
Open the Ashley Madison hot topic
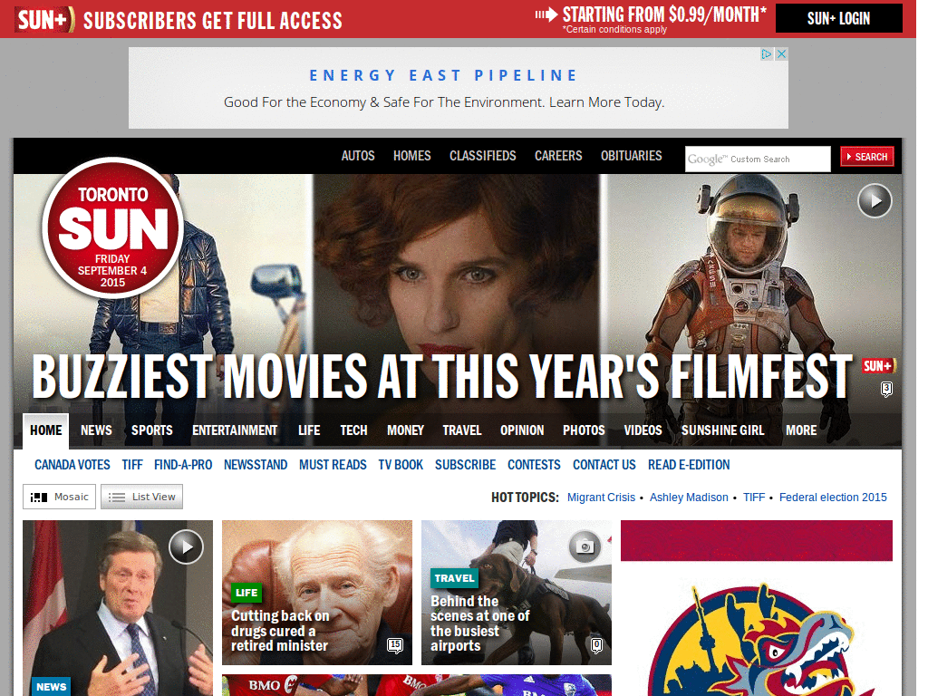(x=689, y=498)
